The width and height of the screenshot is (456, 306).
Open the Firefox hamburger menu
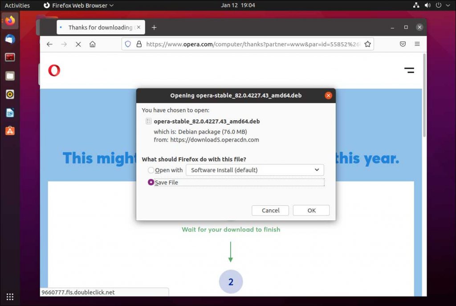coord(417,44)
